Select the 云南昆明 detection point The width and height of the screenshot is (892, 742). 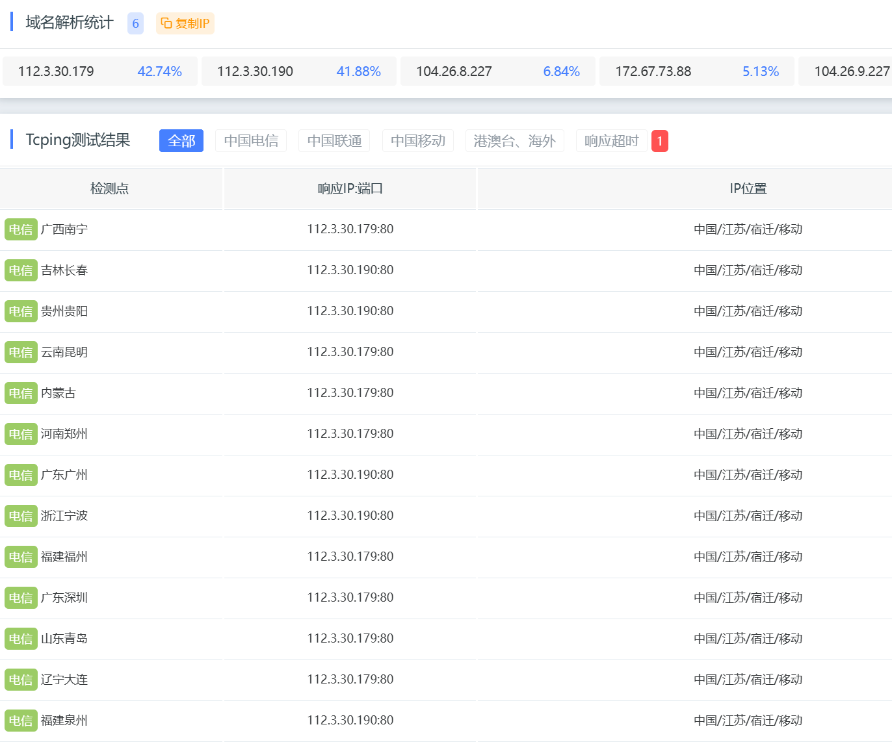[x=64, y=352]
